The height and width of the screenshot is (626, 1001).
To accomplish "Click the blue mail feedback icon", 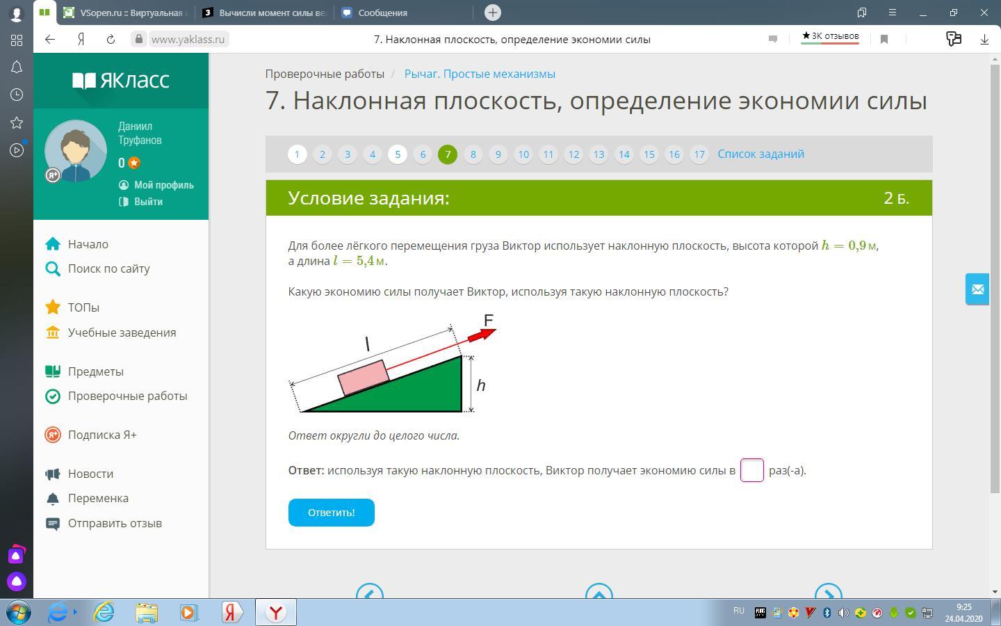I will point(977,289).
